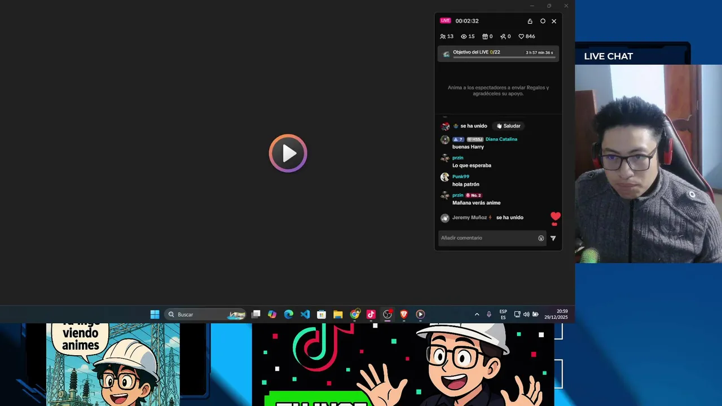This screenshot has width=722, height=406.
Task: Click the eye views icon showing 15
Action: pyautogui.click(x=464, y=36)
